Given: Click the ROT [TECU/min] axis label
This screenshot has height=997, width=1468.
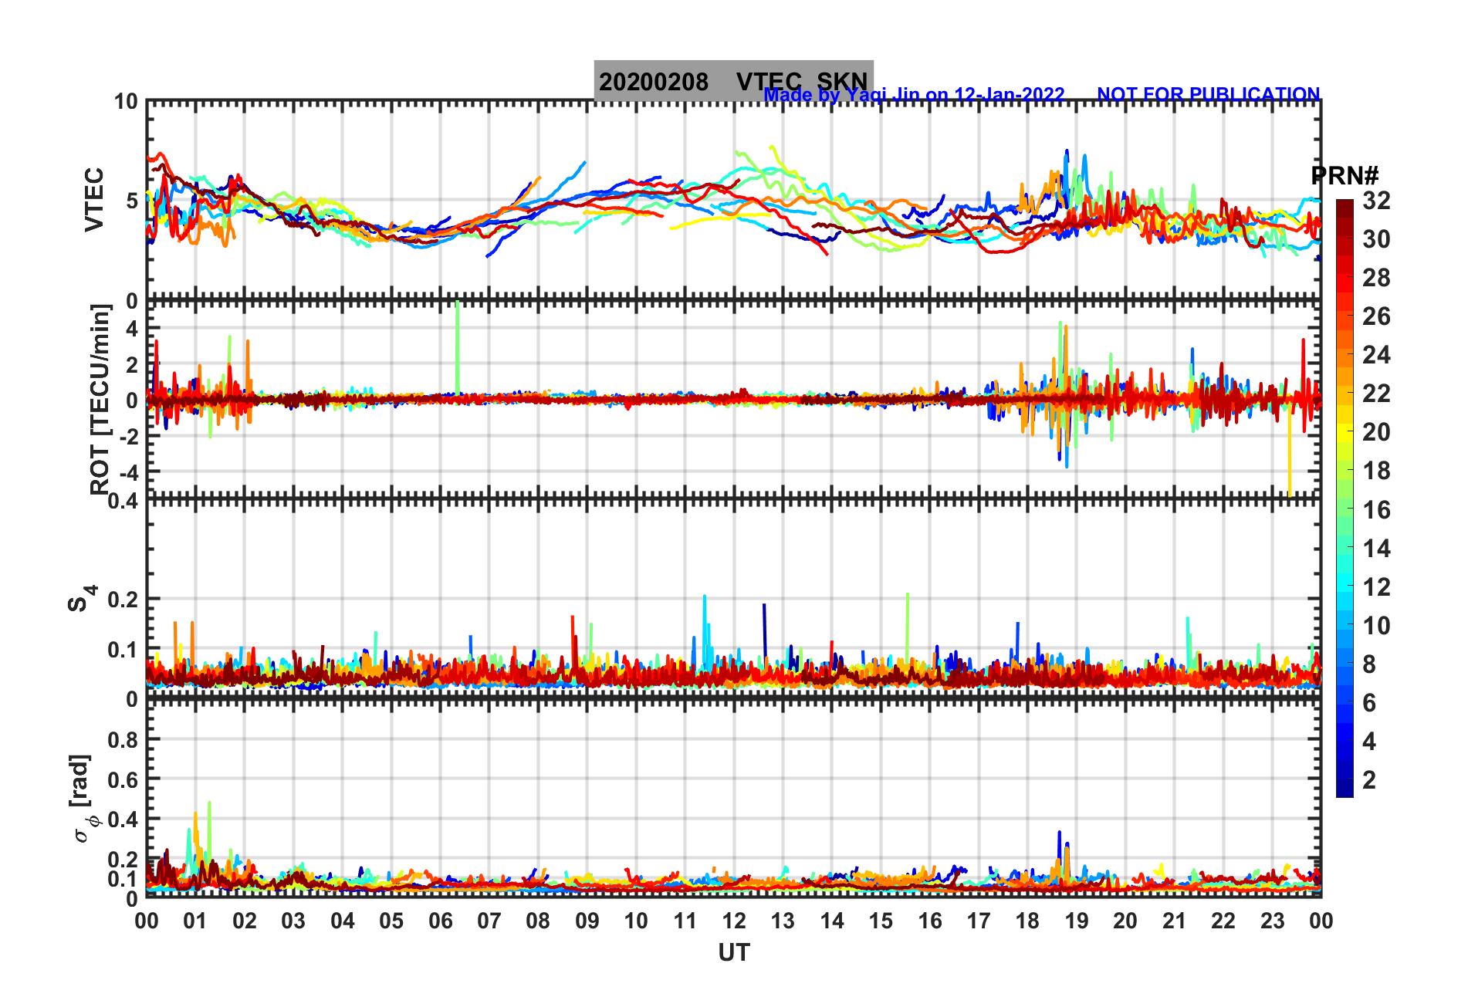Looking at the screenshot, I should [100, 399].
